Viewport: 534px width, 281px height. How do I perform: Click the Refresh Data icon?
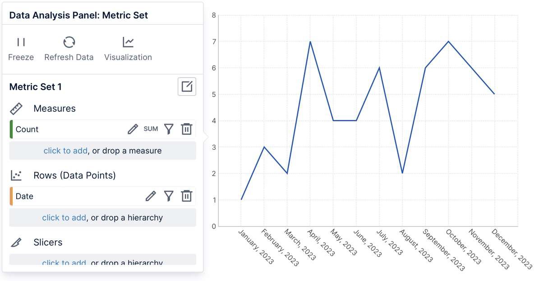pyautogui.click(x=69, y=42)
